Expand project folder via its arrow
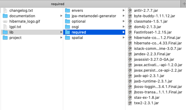 click(x=61, y=37)
